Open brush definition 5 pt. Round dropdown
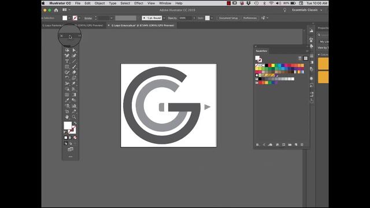370x208 pixels. 164,18
